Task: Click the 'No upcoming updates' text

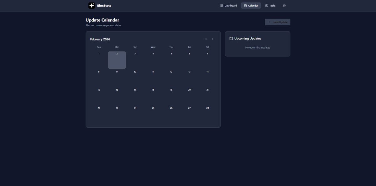Action: pos(258,48)
